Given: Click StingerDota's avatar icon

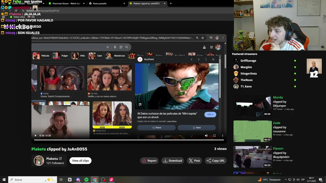Looking at the screenshot, I should tap(236, 74).
